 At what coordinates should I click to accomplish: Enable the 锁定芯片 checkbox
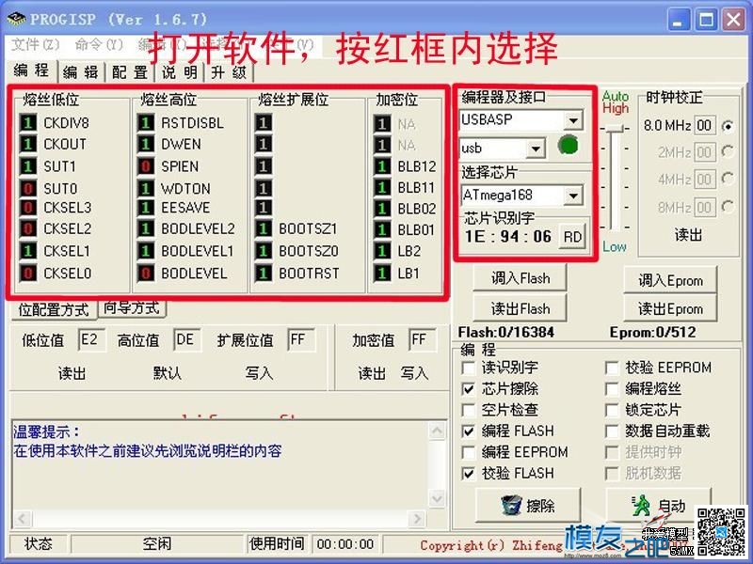pyautogui.click(x=612, y=410)
